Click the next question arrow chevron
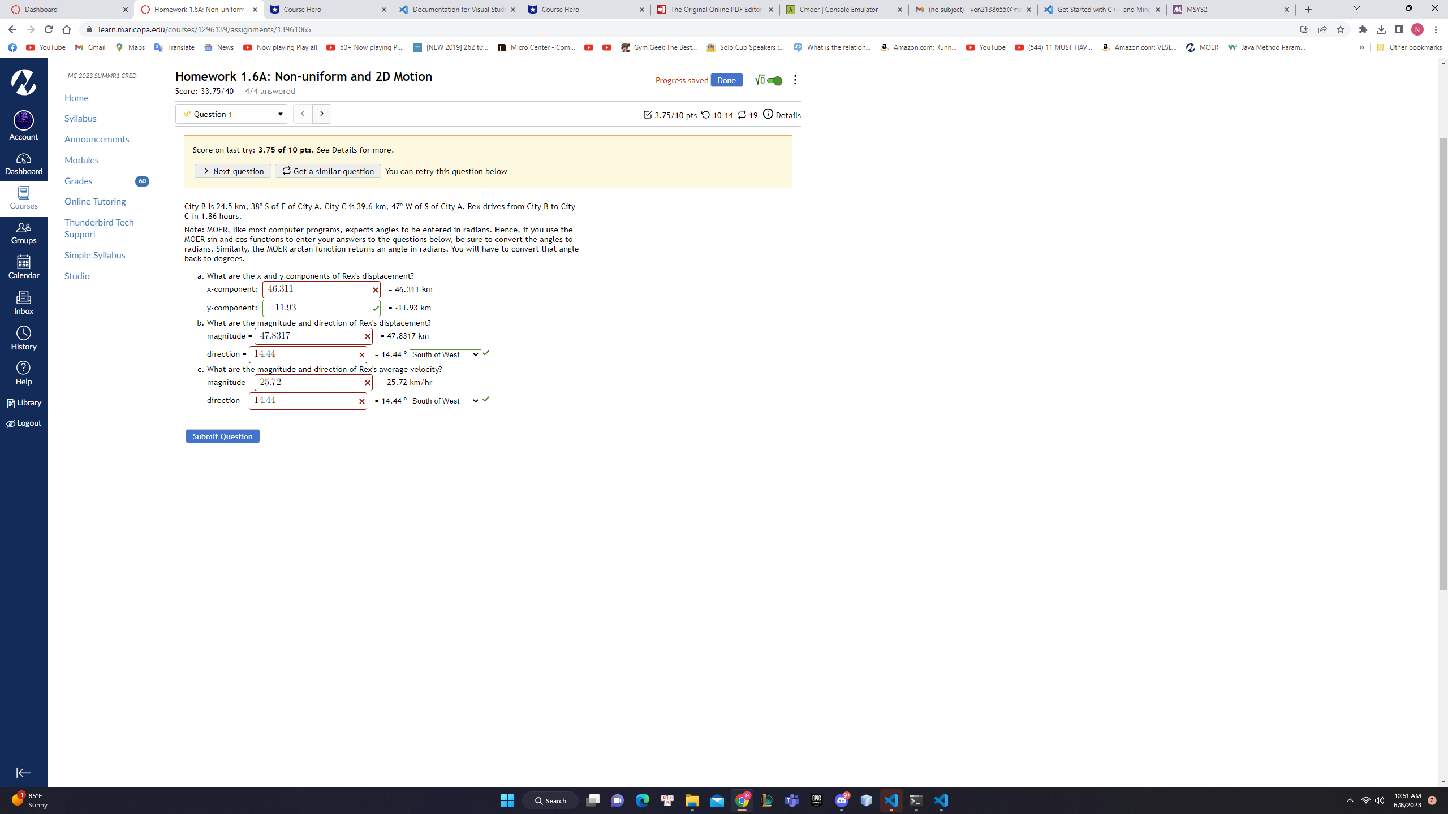Image resolution: width=1448 pixels, height=814 pixels. pyautogui.click(x=321, y=114)
